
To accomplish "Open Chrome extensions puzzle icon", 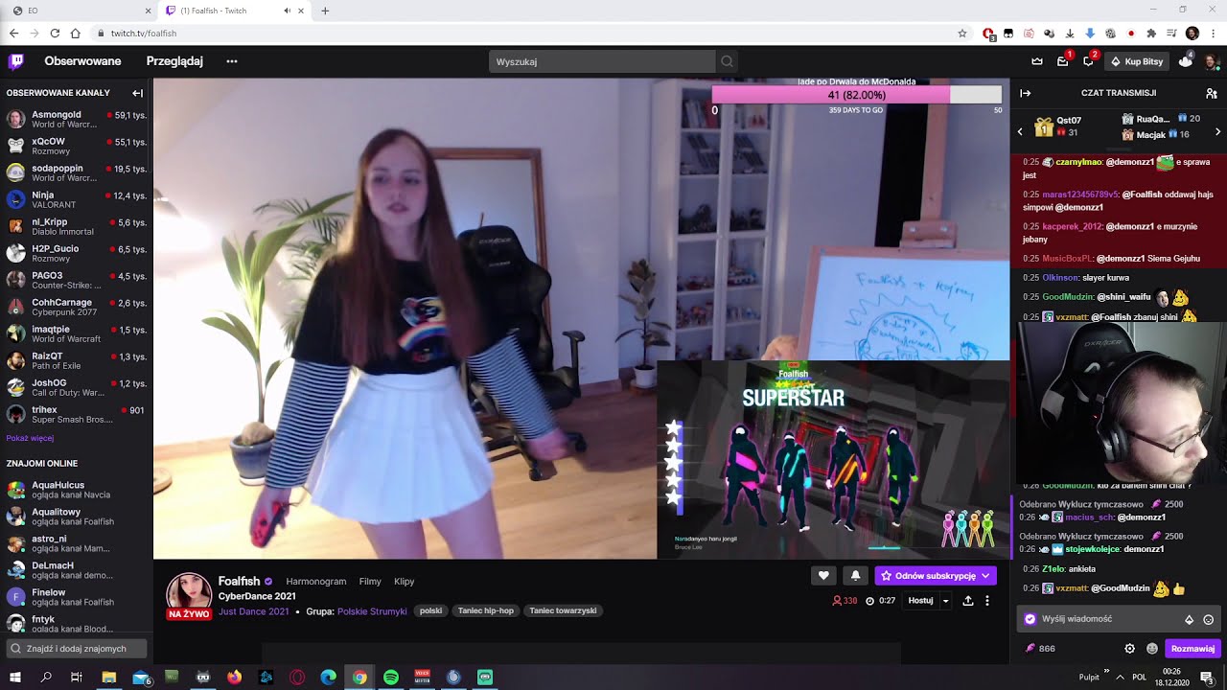I will tap(1151, 34).
